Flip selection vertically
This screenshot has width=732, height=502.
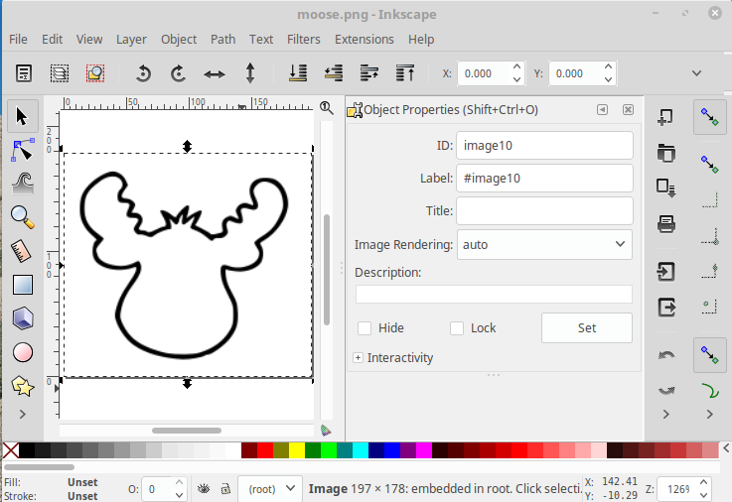pos(250,73)
